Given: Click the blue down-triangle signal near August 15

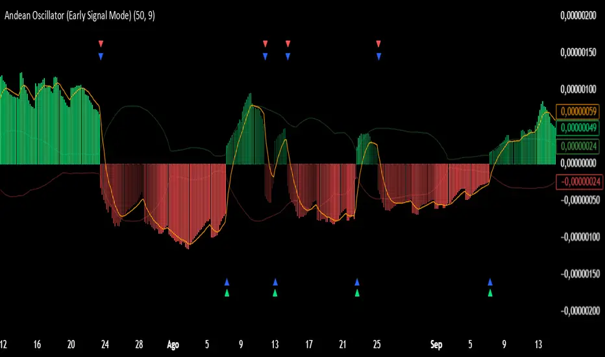Looking at the screenshot, I should pyautogui.click(x=288, y=56).
